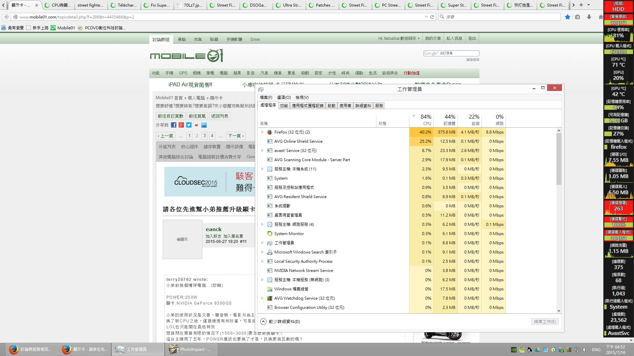Click 前往自訂頁數 button

[x=170, y=116]
